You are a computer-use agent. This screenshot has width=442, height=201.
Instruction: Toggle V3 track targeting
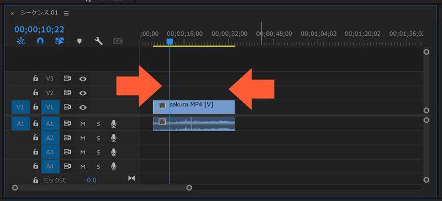(x=50, y=79)
